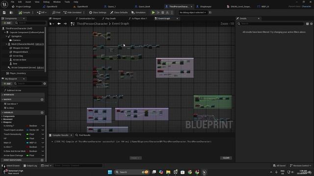Navigate forward in graph history
Screen dimensions: 314x176
tap(65, 24)
